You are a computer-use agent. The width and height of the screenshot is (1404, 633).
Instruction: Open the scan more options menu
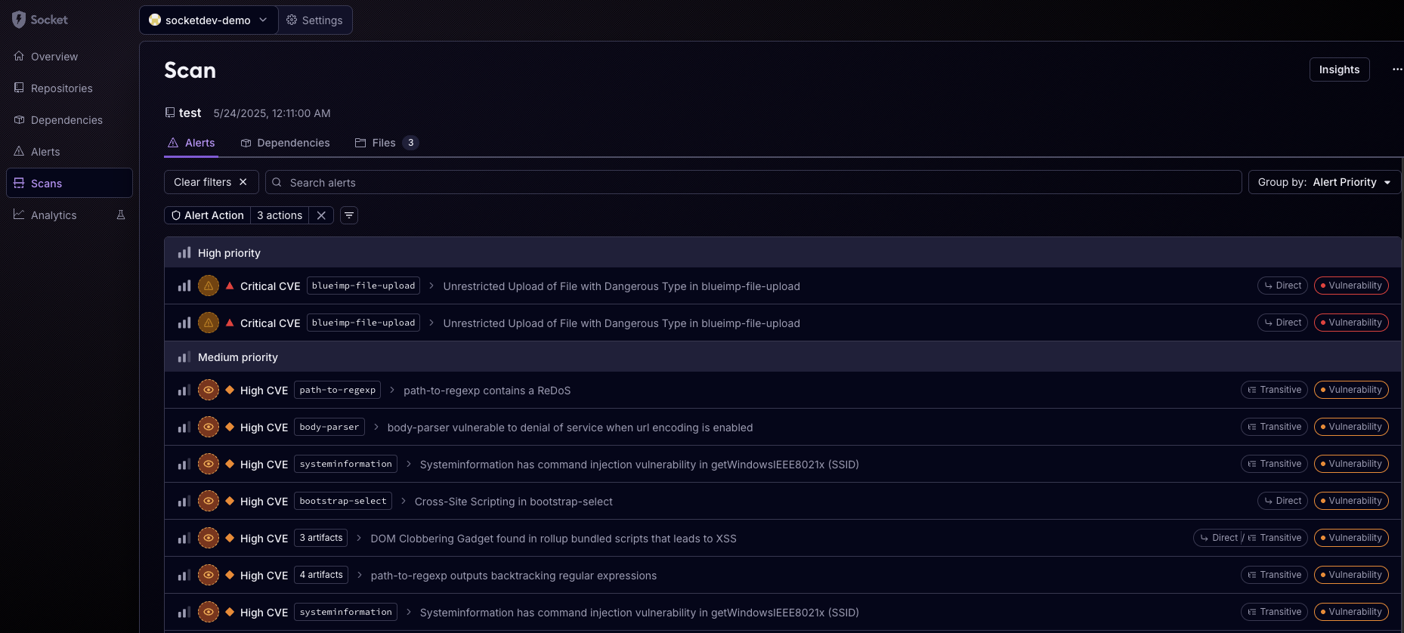pos(1397,69)
